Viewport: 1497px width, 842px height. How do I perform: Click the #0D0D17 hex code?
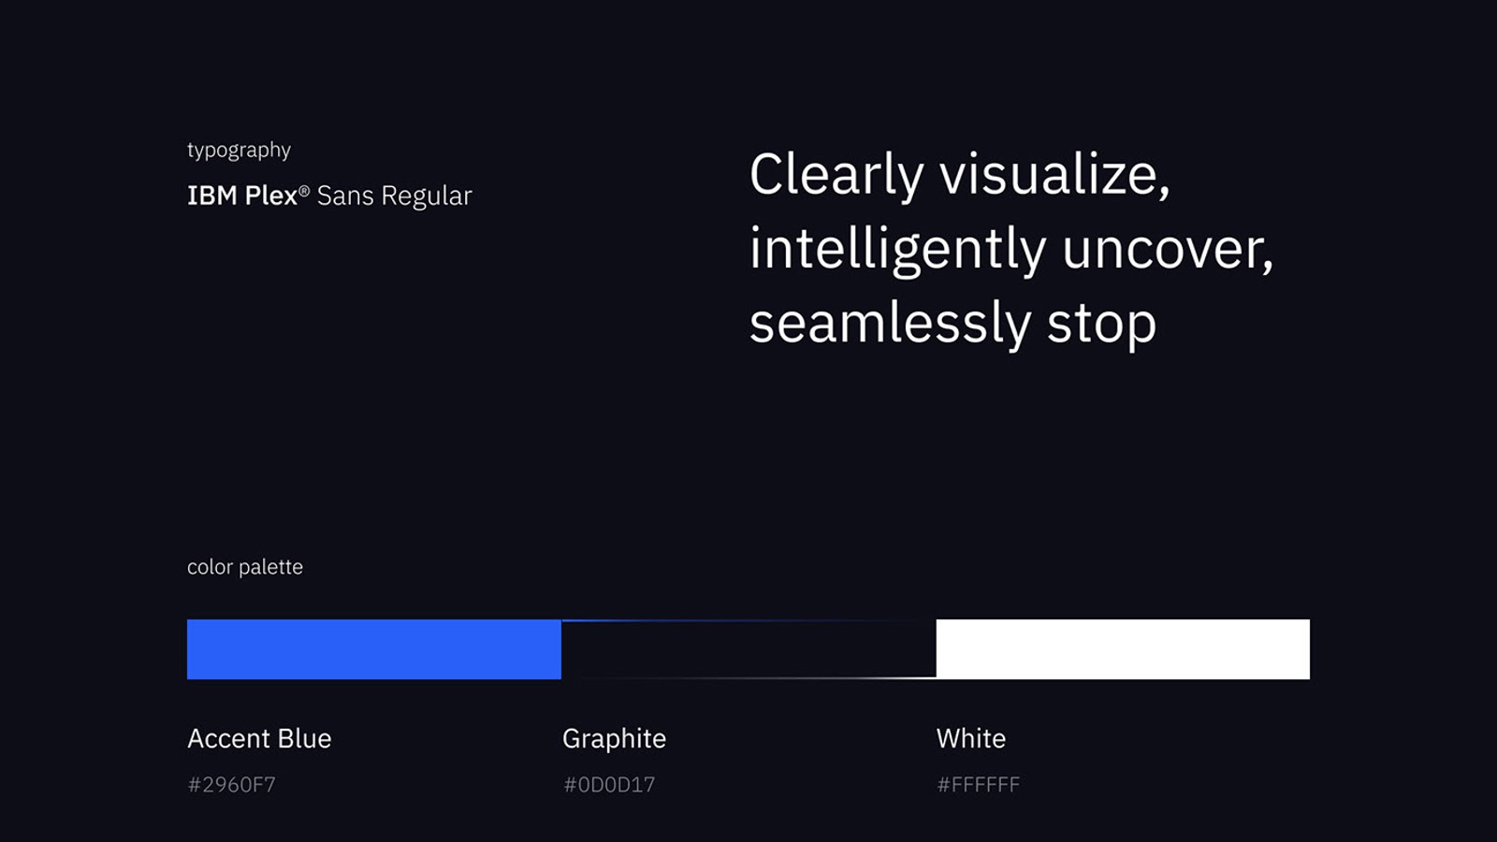609,784
